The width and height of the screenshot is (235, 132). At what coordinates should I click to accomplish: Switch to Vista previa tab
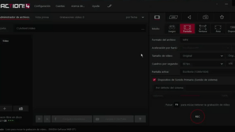(x=42, y=17)
